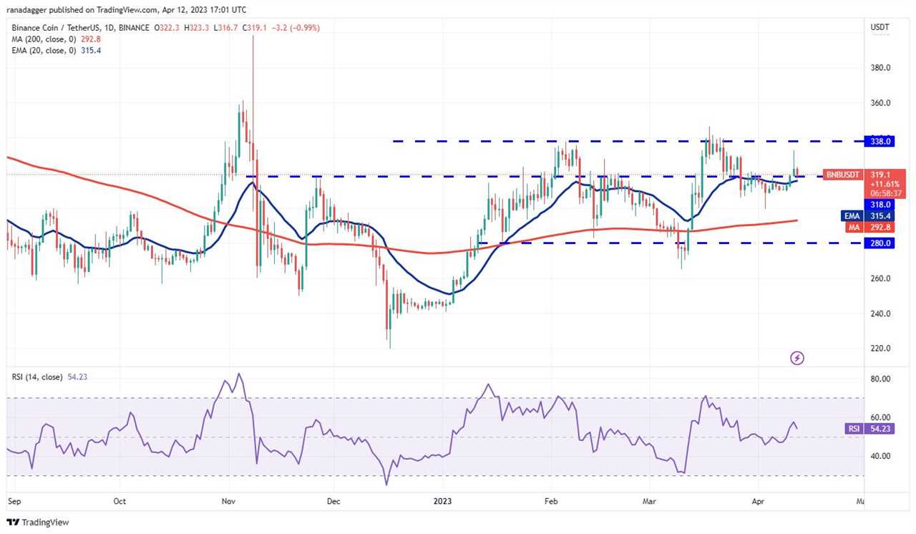Click the 220.0 price axis value
The image size is (916, 534).
tap(880, 349)
